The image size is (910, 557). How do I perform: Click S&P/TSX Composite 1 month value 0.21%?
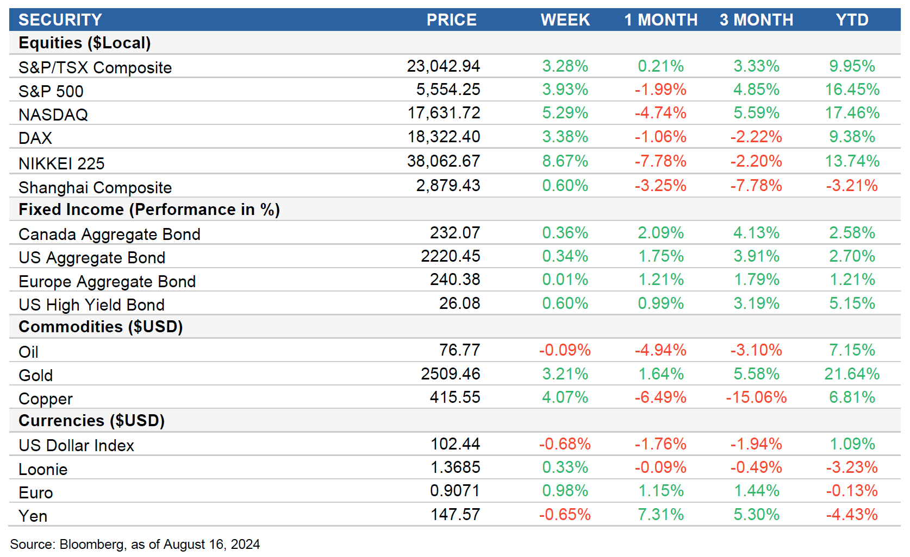click(660, 66)
